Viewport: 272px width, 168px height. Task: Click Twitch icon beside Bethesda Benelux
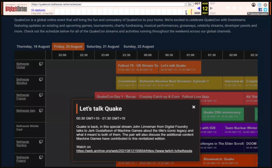pyautogui.click(x=41, y=79)
